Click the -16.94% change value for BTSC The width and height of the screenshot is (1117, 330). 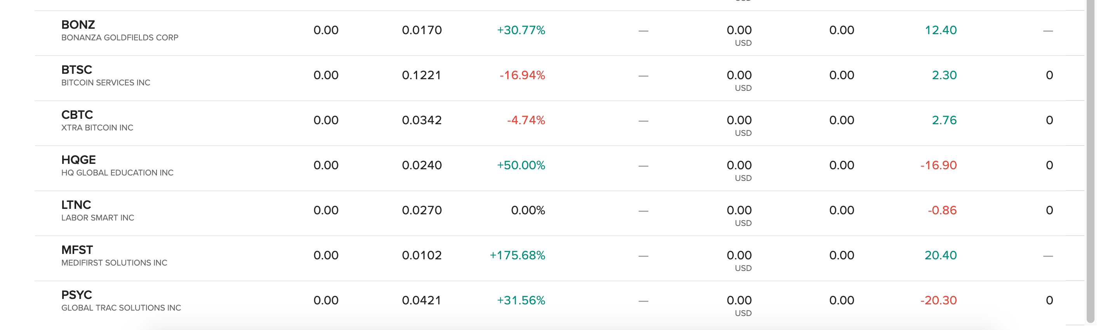click(x=522, y=75)
